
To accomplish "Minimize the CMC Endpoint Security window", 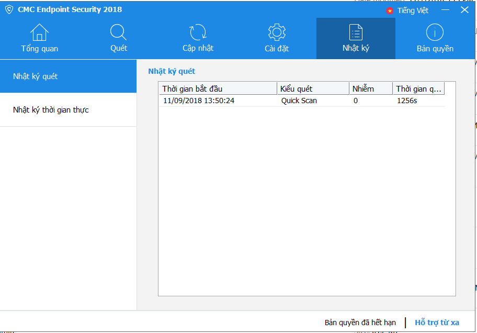I will 446,10.
